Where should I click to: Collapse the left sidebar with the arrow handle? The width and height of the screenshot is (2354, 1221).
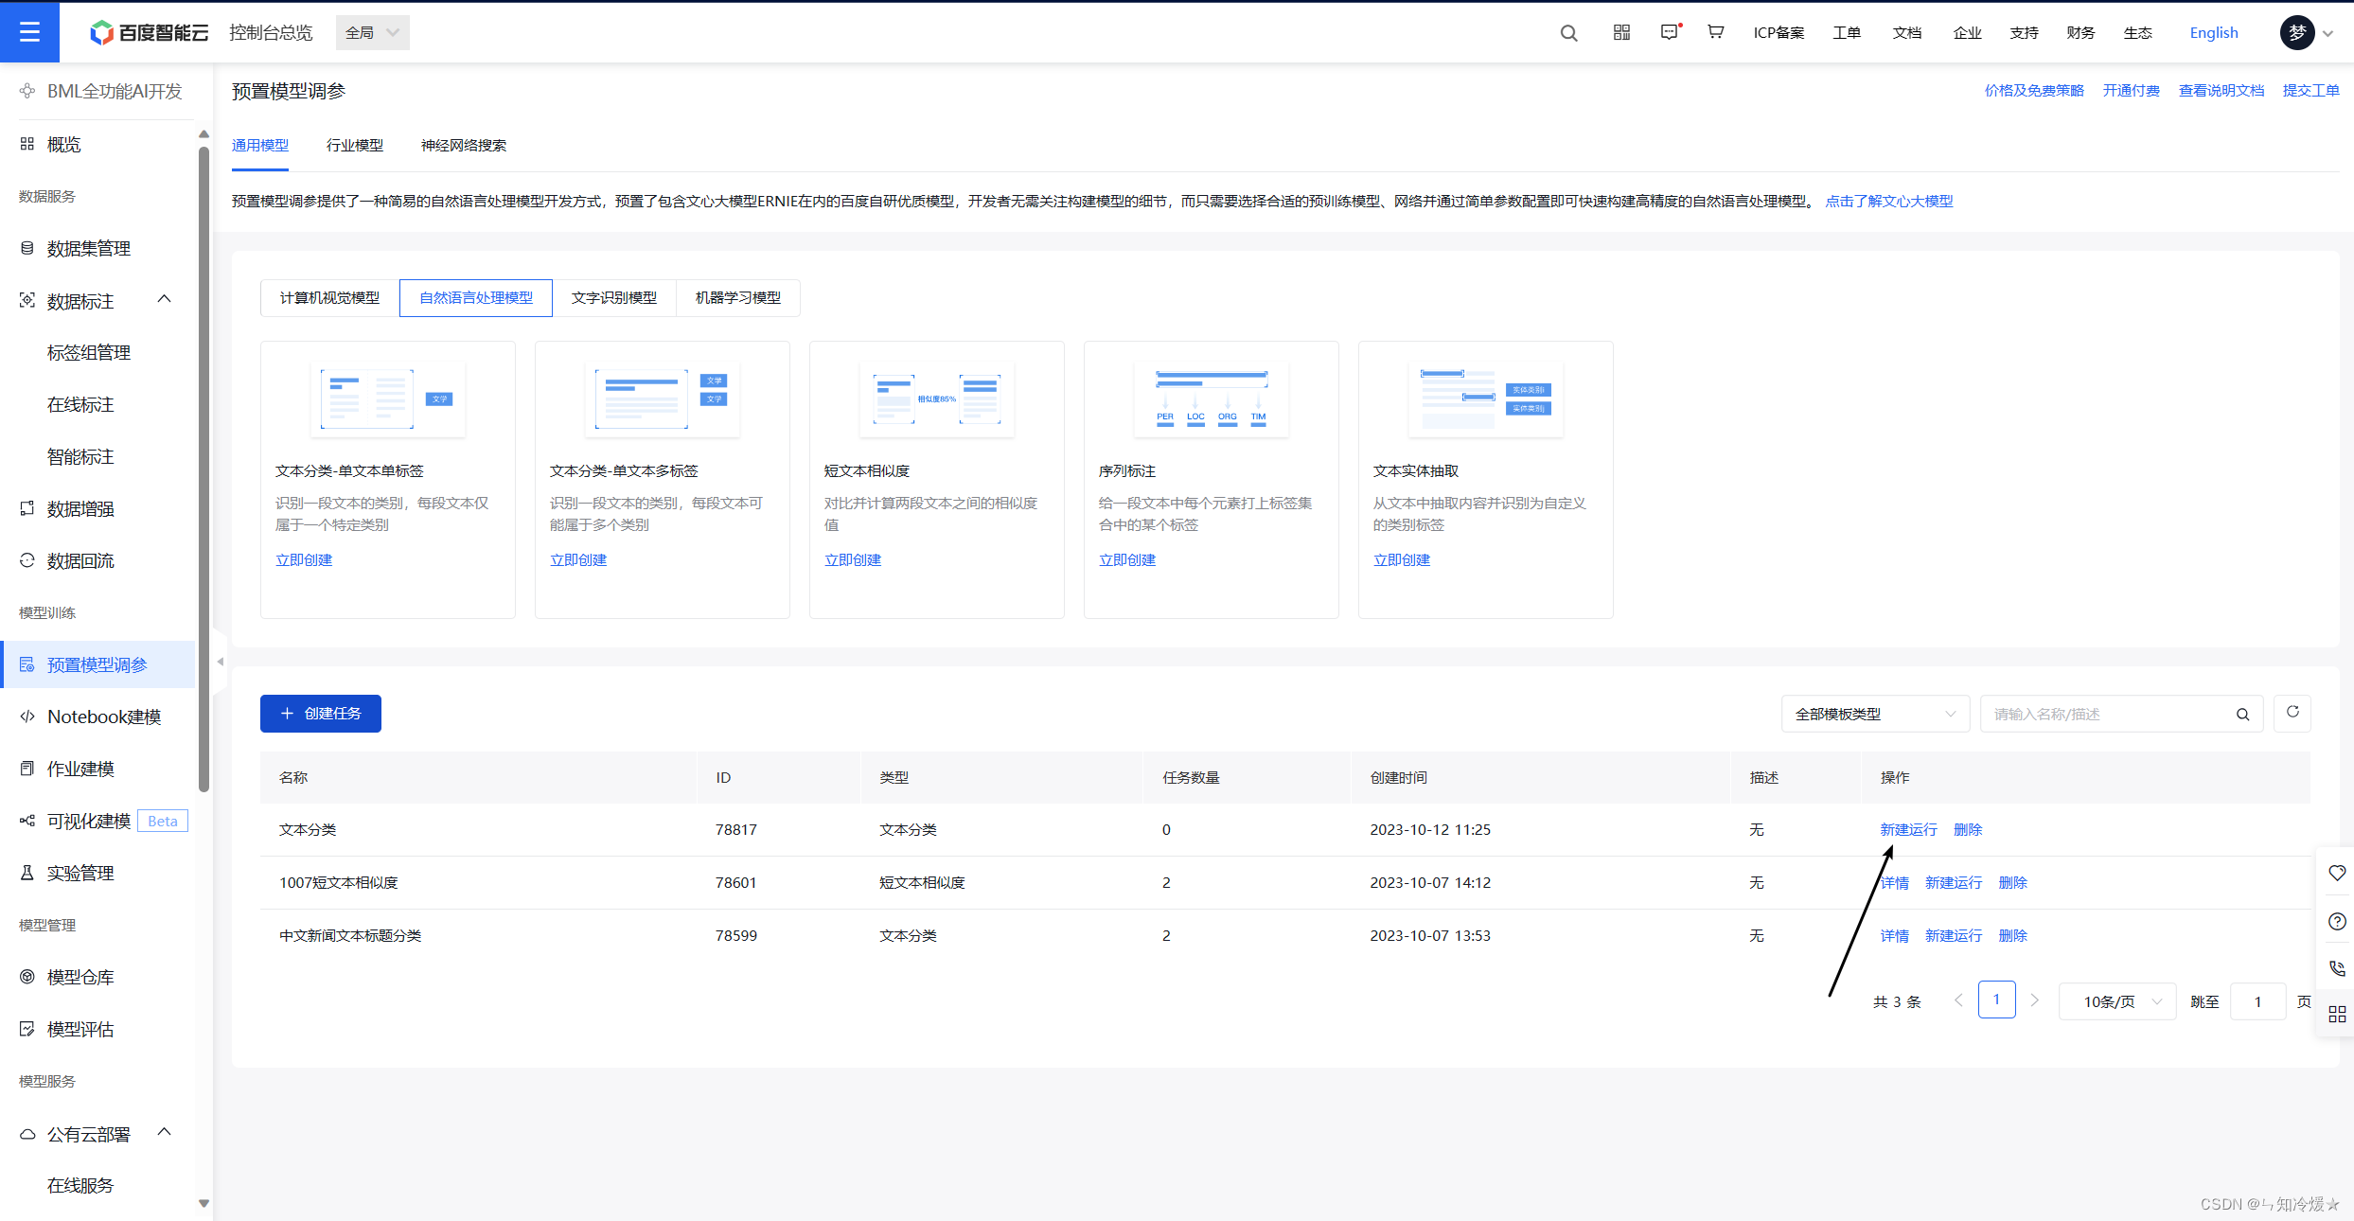pos(220,662)
